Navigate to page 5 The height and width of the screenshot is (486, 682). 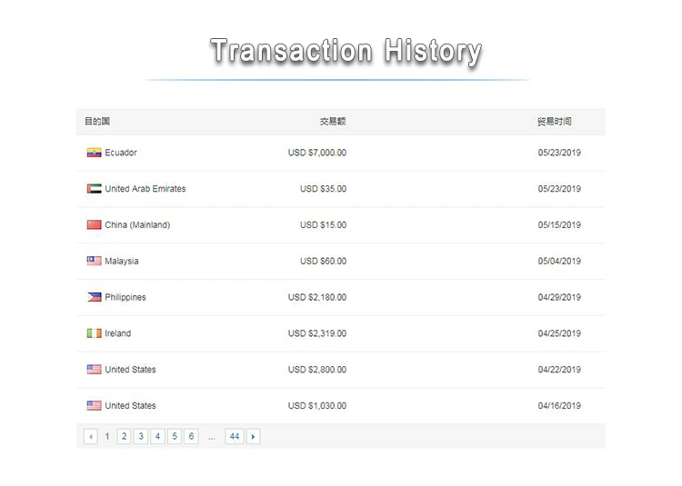(175, 437)
